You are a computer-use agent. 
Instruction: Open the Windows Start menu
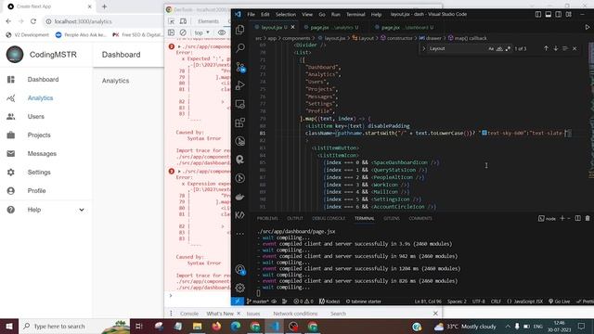(9, 327)
